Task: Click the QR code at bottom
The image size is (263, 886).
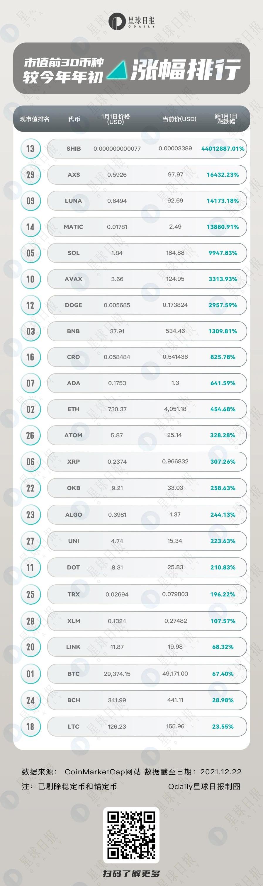Action: coord(131,835)
